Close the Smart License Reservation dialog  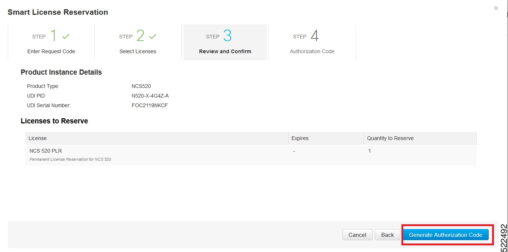[x=496, y=8]
